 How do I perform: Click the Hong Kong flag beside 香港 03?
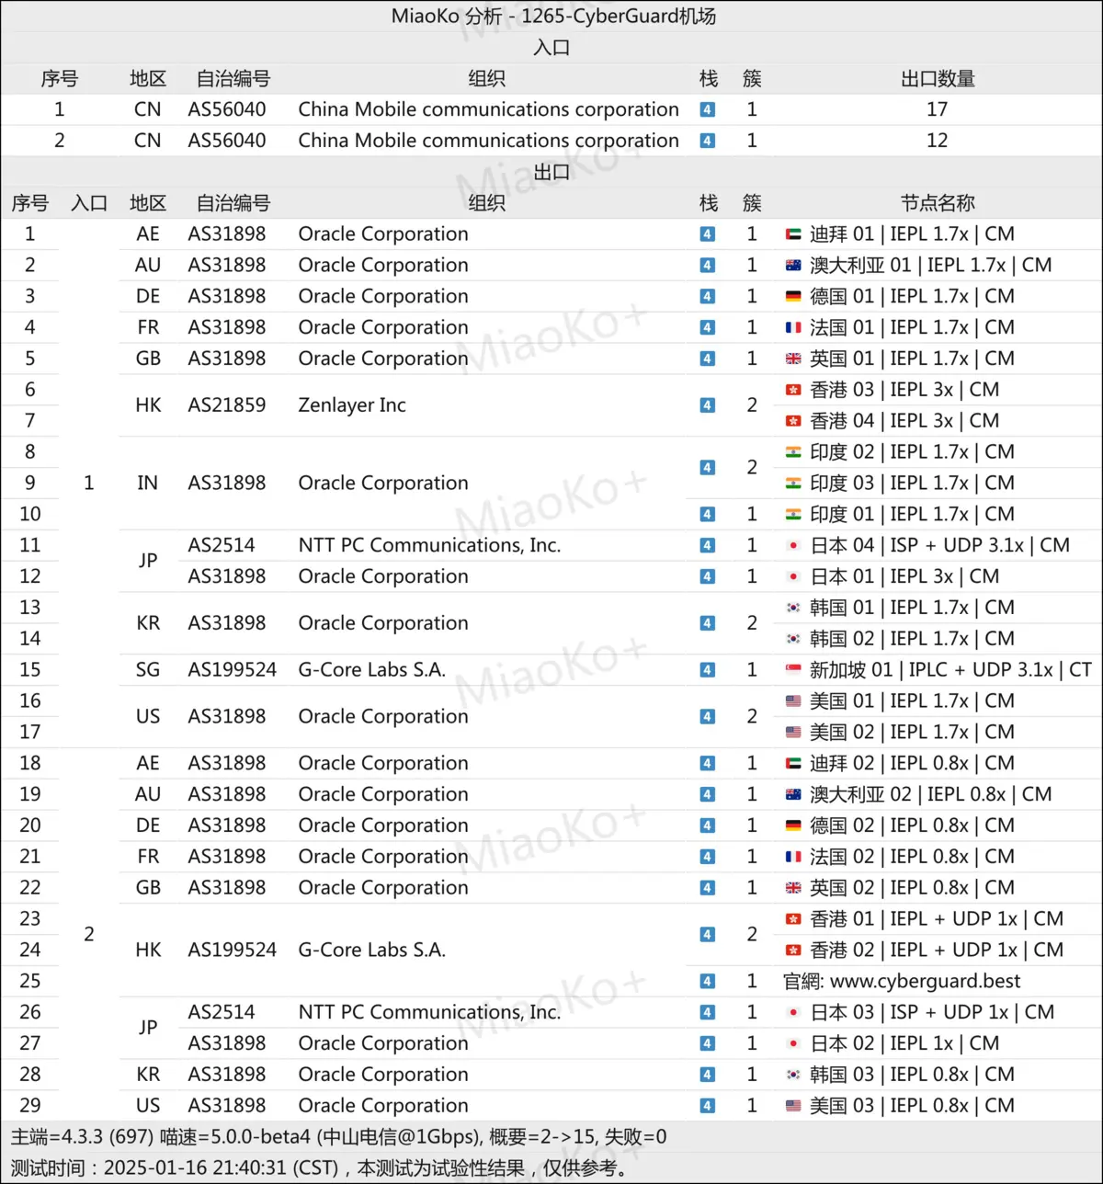point(793,390)
